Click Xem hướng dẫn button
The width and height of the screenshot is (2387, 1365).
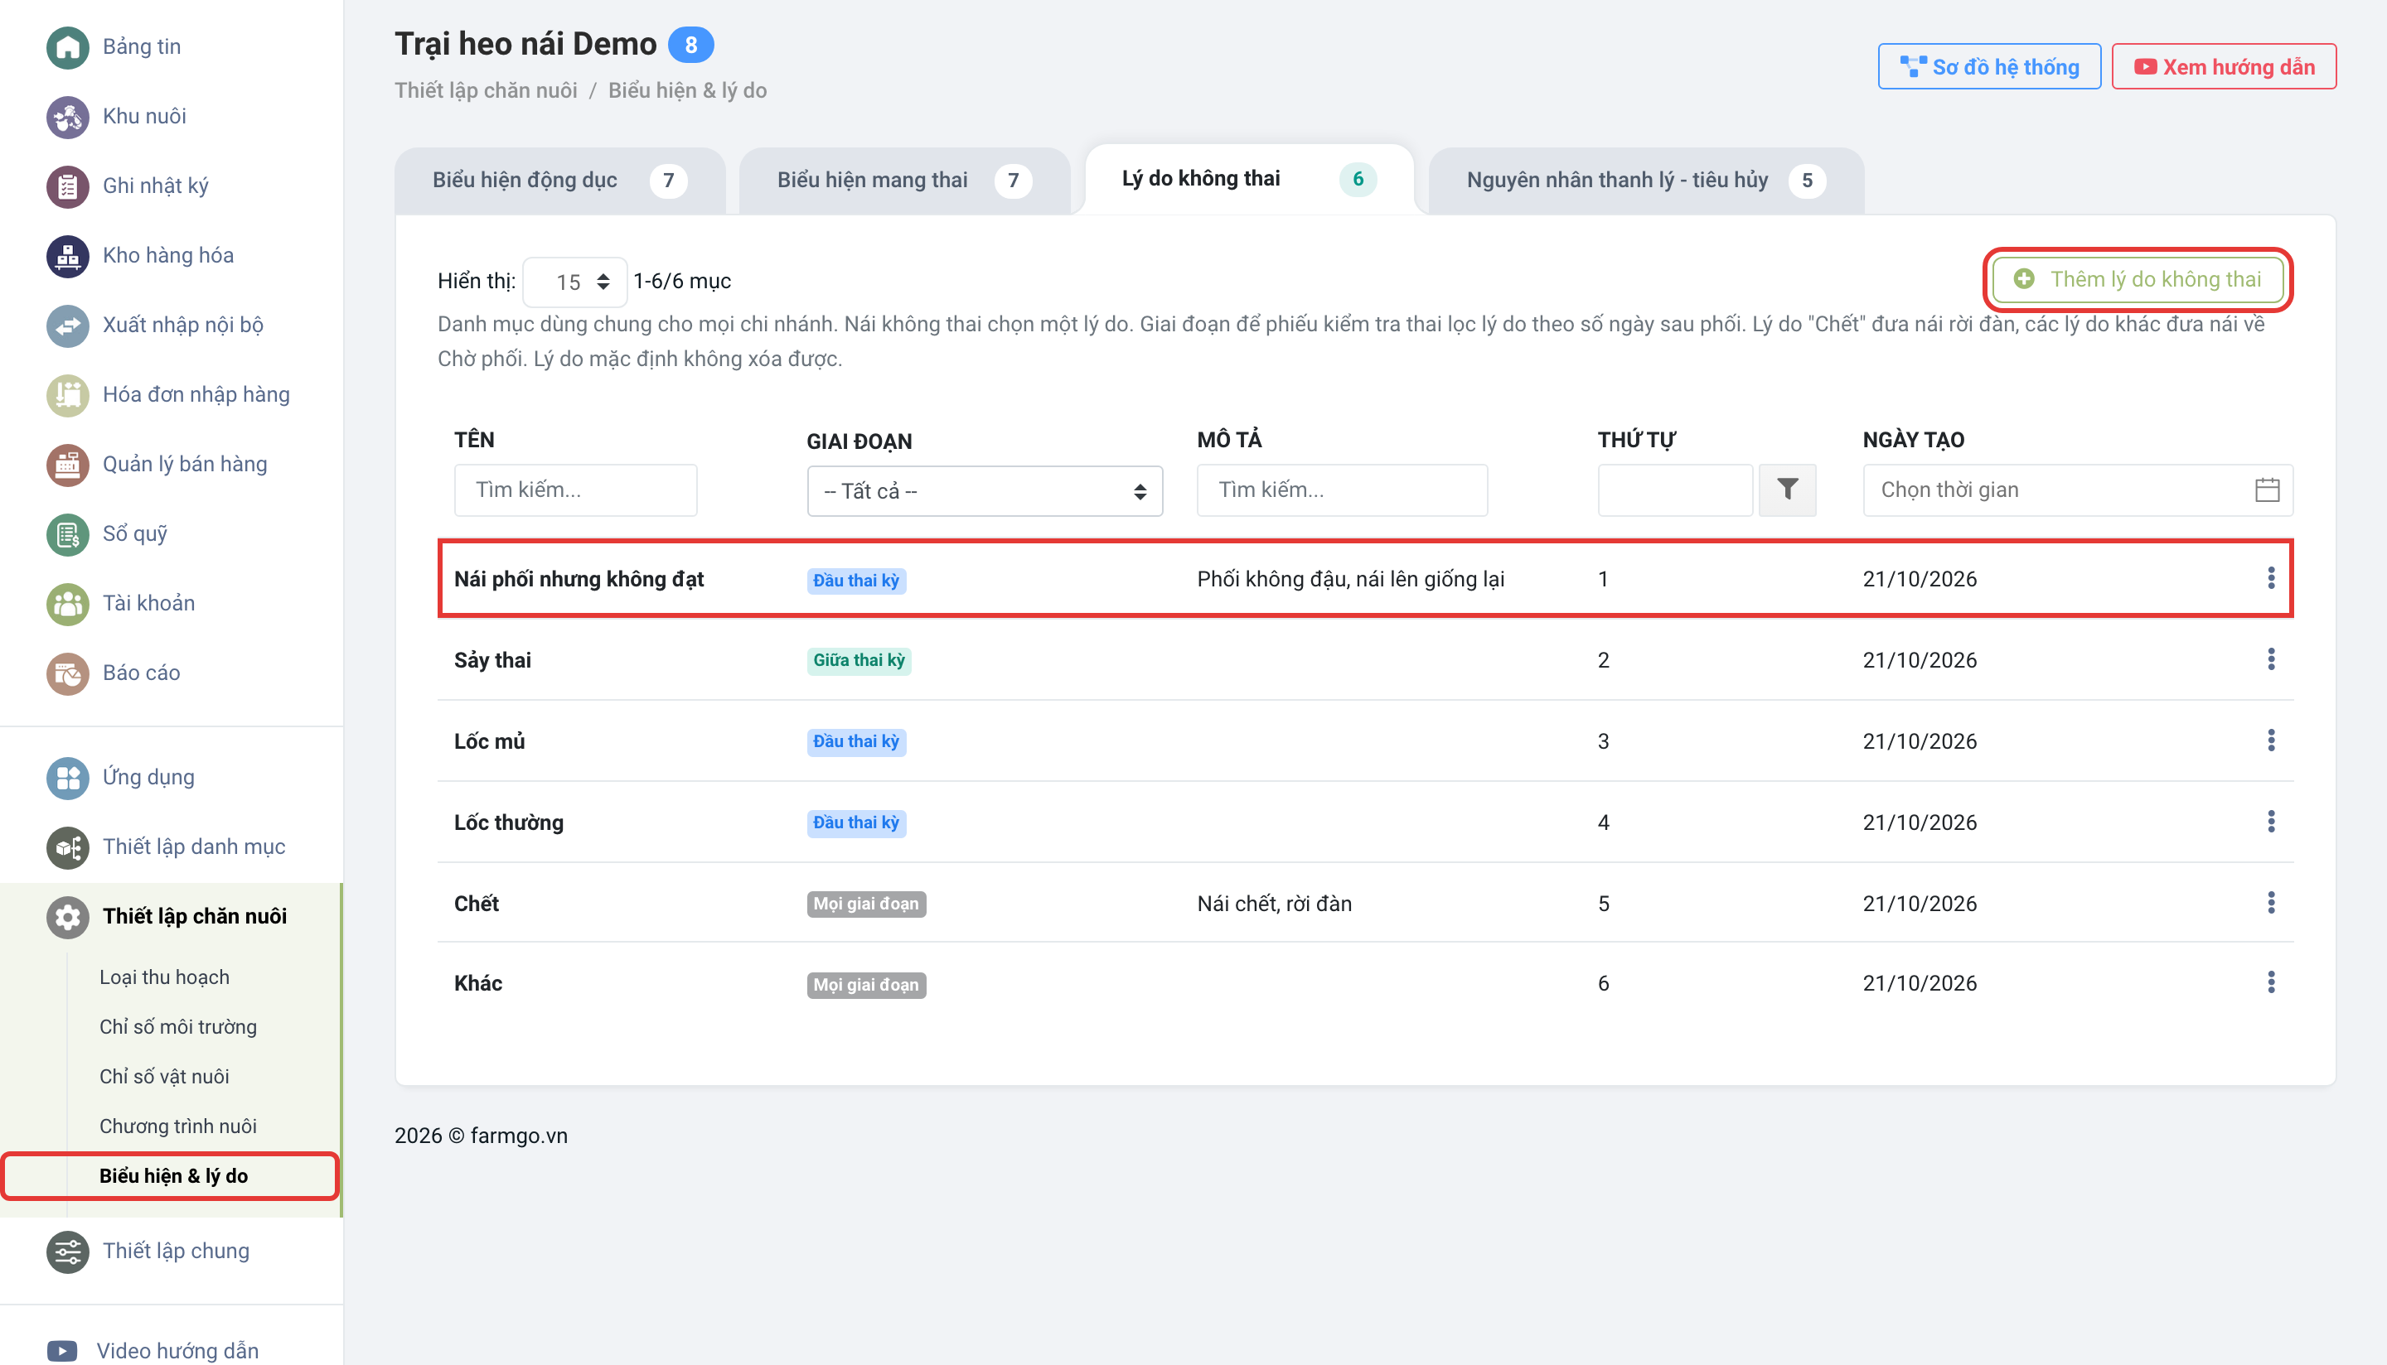[x=2224, y=66]
